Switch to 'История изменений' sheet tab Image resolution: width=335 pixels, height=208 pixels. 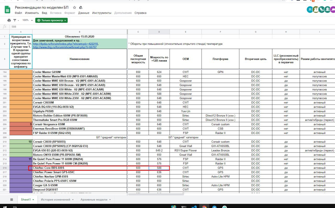pos(55,200)
